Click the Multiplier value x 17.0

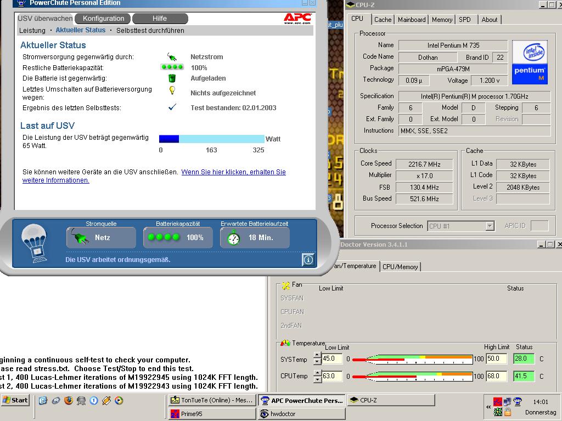pyautogui.click(x=424, y=176)
